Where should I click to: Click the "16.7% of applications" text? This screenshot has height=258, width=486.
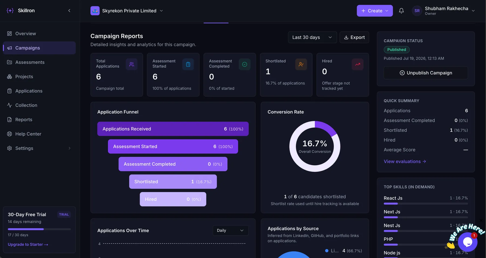point(285,83)
